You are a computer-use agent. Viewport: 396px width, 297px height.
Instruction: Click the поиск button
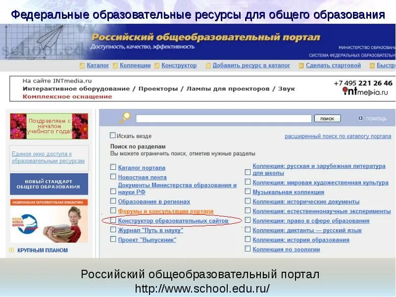click(x=327, y=118)
